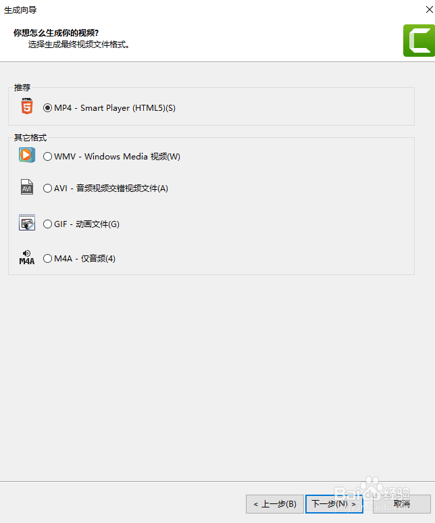Select MP4 - Smart Player (HTML5) radio button
Image resolution: width=435 pixels, height=523 pixels.
click(47, 107)
